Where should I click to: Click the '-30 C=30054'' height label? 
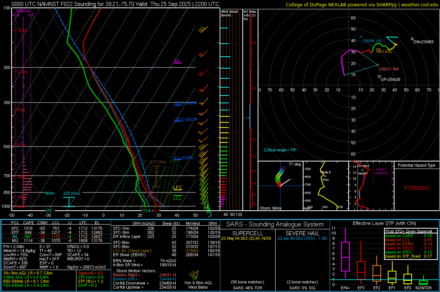pyautogui.click(x=186, y=103)
